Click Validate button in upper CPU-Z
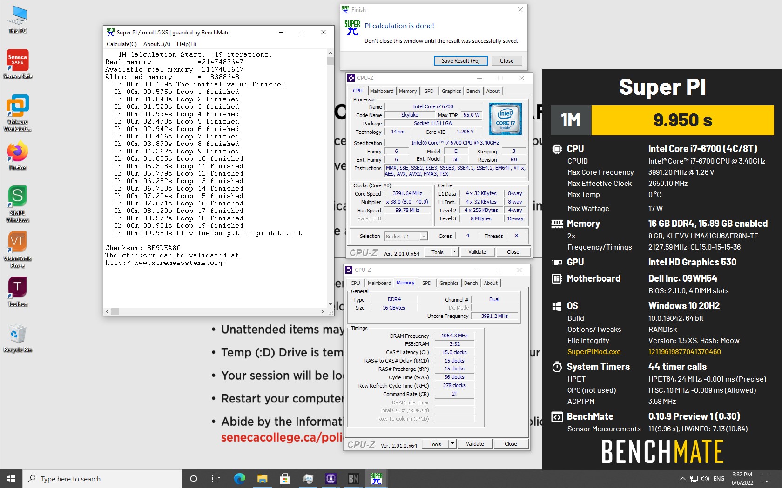 pyautogui.click(x=477, y=252)
